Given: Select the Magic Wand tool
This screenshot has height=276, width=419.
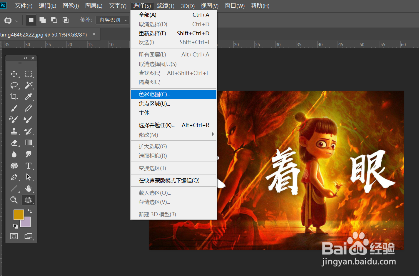Looking at the screenshot, I should (x=29, y=85).
